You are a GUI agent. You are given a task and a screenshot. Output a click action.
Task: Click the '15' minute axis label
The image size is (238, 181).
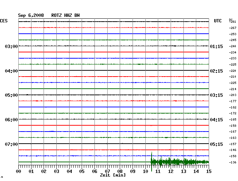[209, 171]
